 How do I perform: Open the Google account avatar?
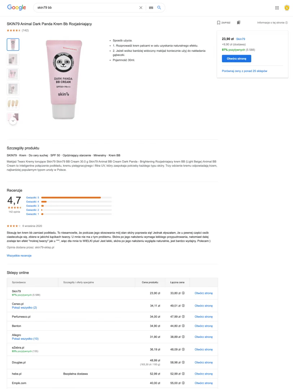pos(287,8)
